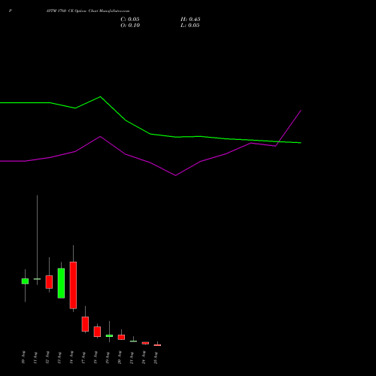The image size is (376, 376).
Task: Select the 21 Aug thin green candlestick
Action: [x=133, y=341]
